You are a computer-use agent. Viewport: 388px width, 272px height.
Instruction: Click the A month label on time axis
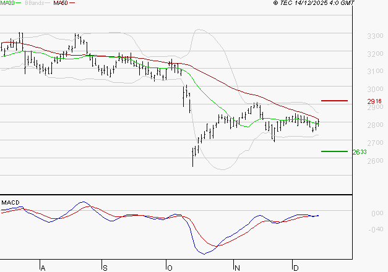tap(43, 268)
